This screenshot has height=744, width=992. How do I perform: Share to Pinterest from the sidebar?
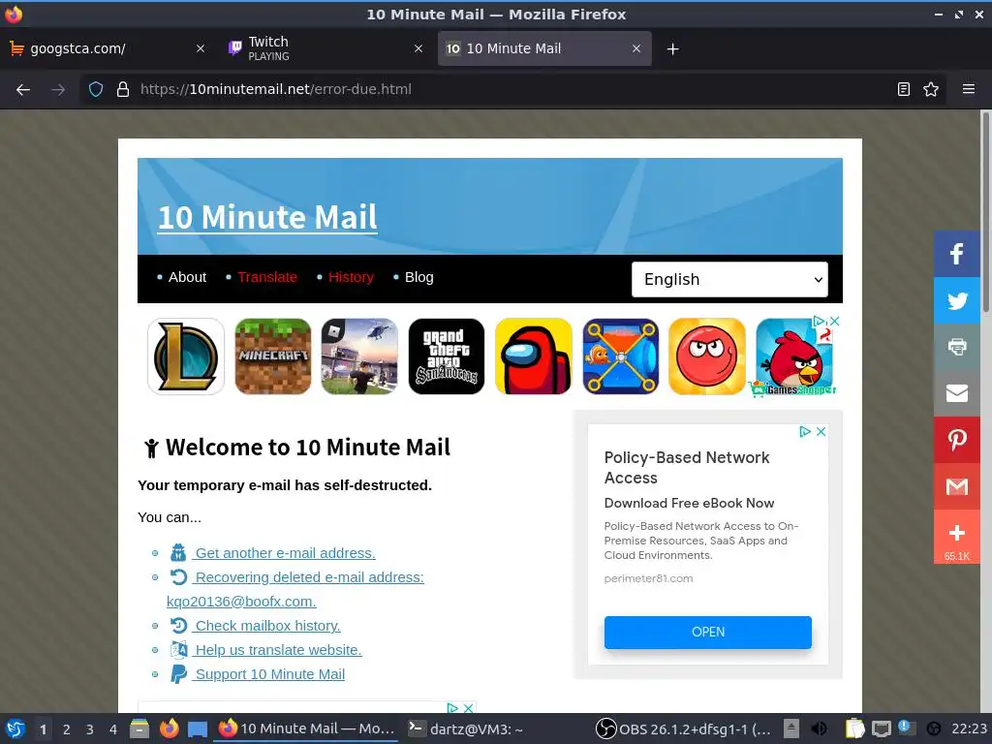(956, 440)
